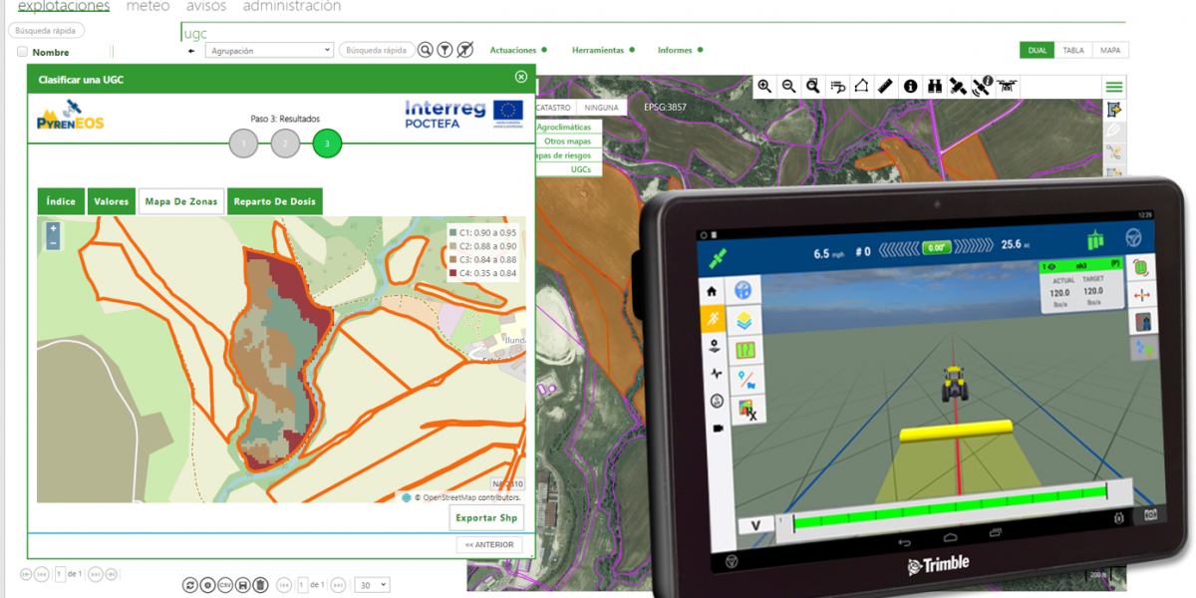Screen dimensions: 1196x598
Task: Open the Agrupación dropdown
Action: point(269,50)
